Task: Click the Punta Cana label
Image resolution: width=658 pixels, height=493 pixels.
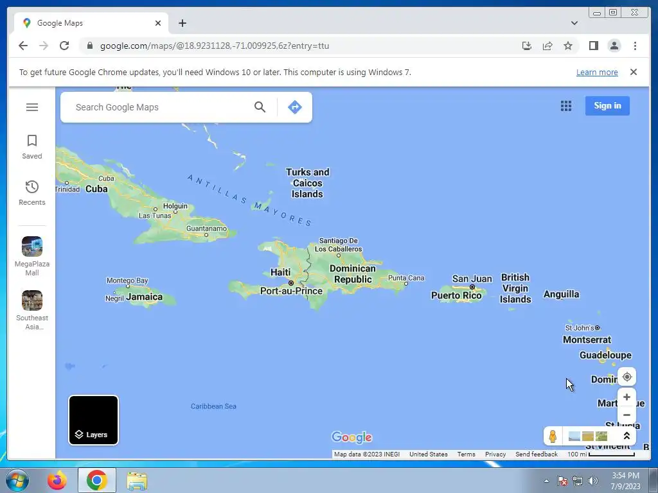Action: pyautogui.click(x=406, y=277)
